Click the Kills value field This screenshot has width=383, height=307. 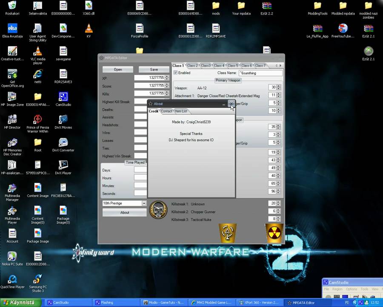(x=149, y=93)
